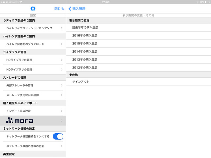The width and height of the screenshot is (211, 158).
Task: View 2014年の購入履歴 list
Action: (138, 52)
